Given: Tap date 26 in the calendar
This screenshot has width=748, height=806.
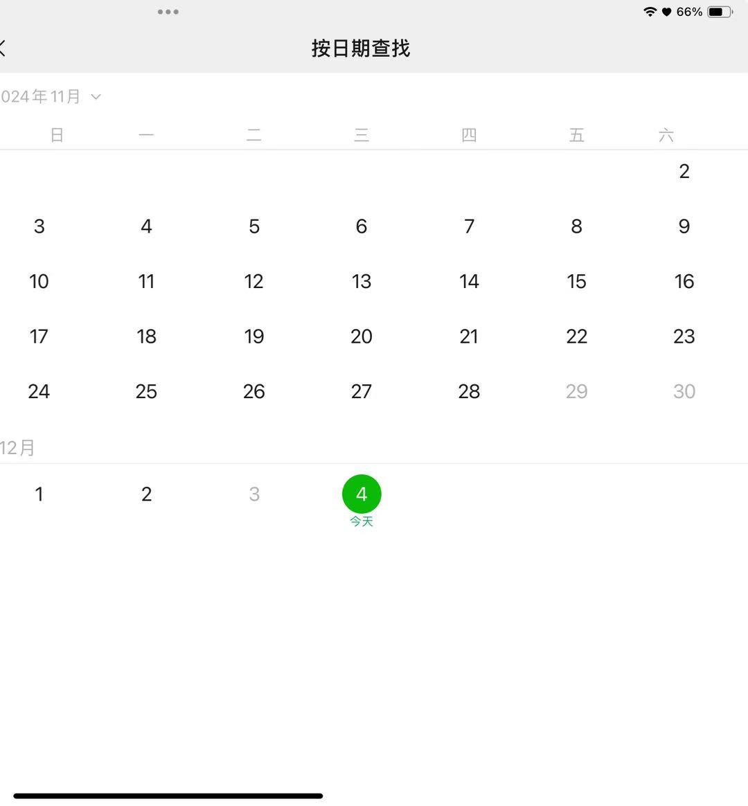Looking at the screenshot, I should tap(254, 391).
